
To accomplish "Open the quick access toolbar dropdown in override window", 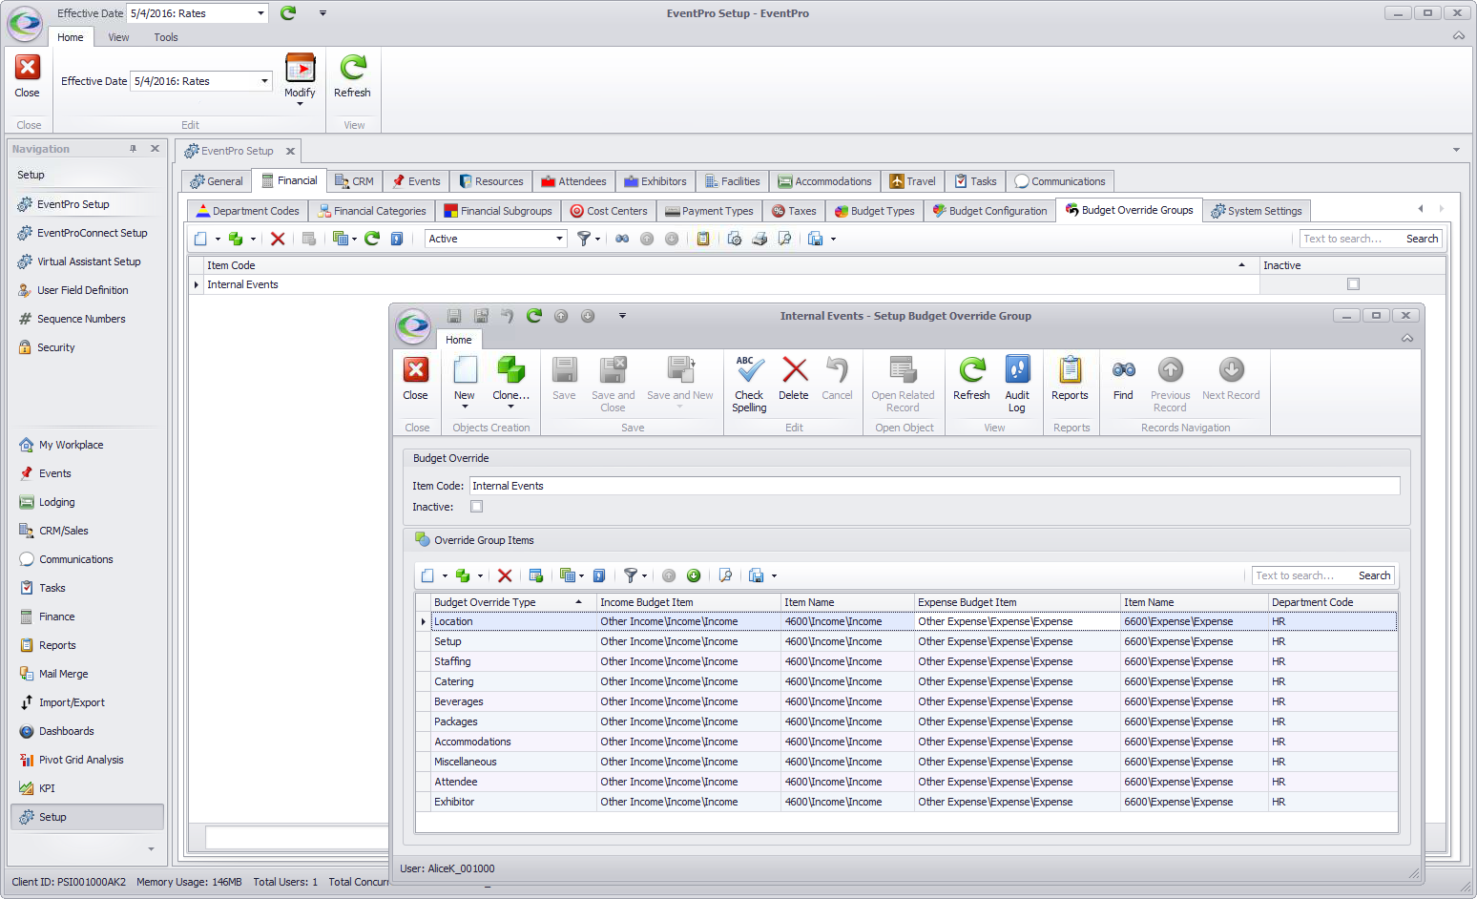I will (x=622, y=316).
